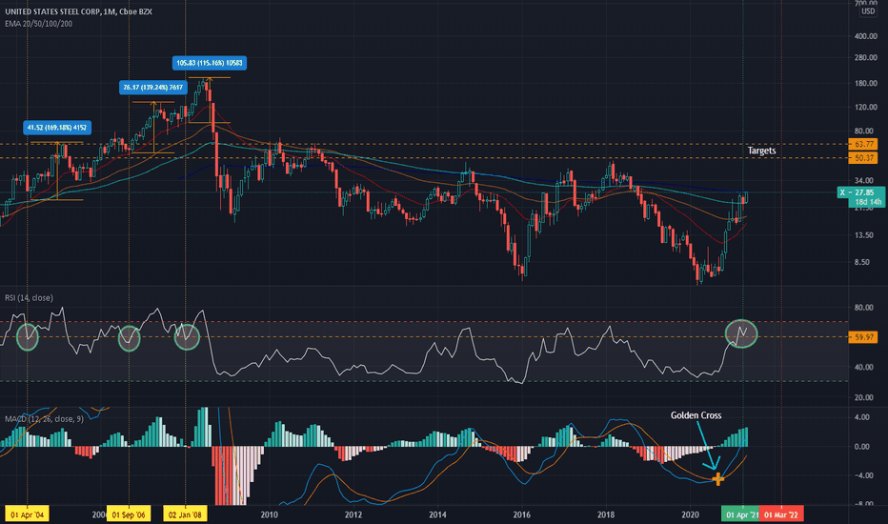Click the RSI (14, close) indicator label

29,298
